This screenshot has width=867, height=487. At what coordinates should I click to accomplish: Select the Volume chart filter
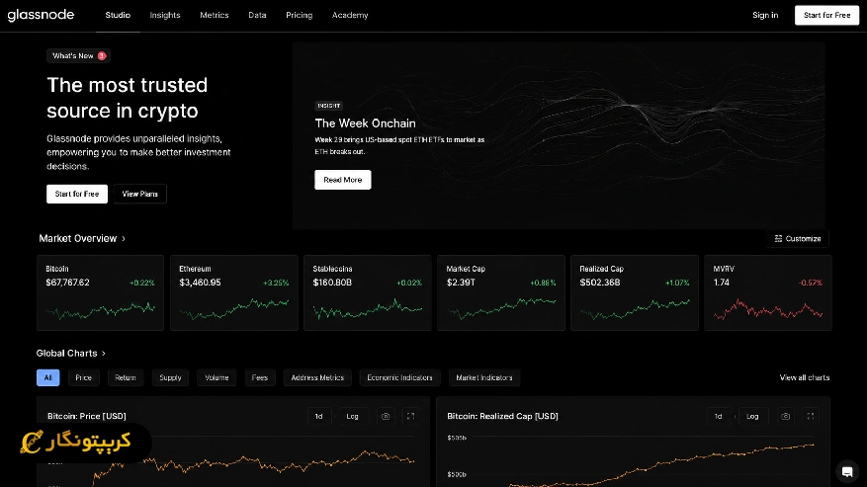pos(217,377)
